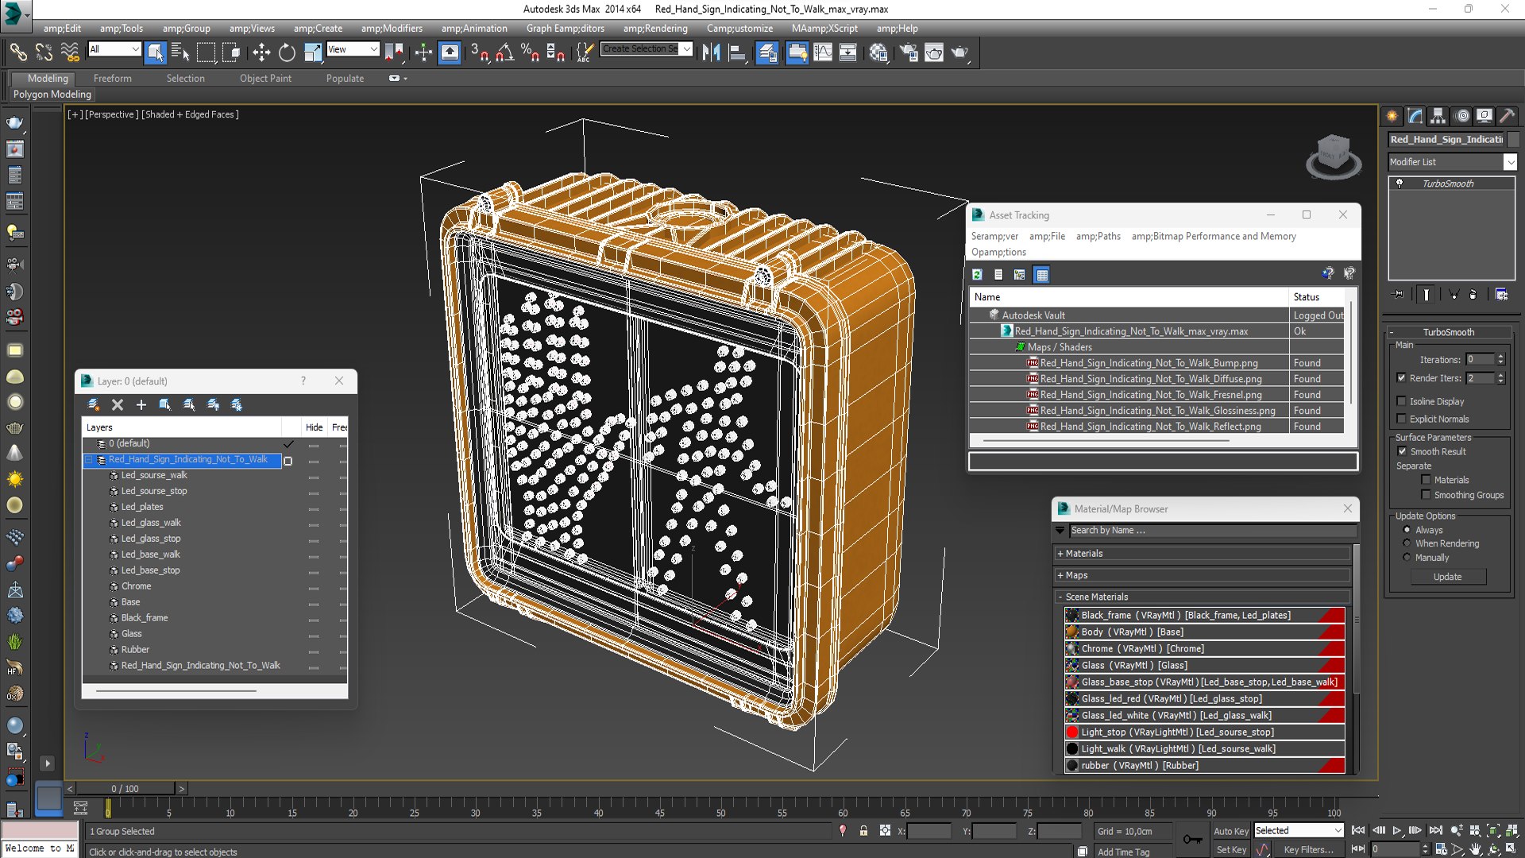
Task: Refresh the Asset Tracking list
Action: click(x=978, y=274)
